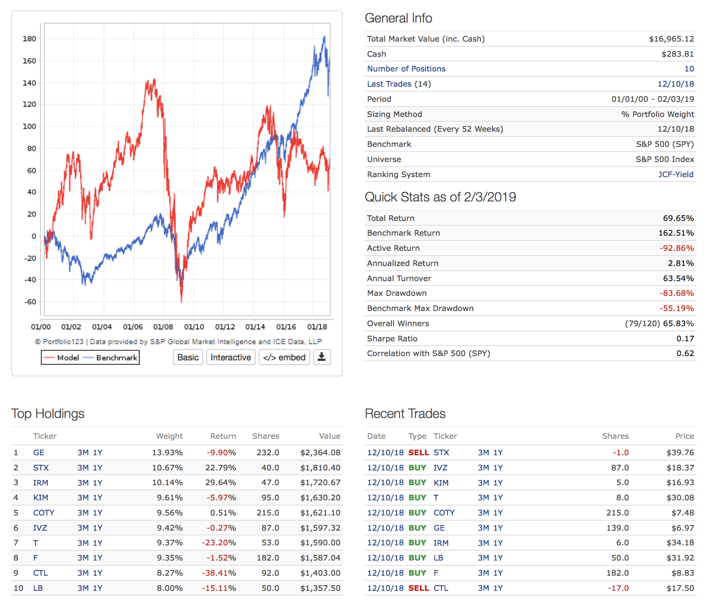Click the portfolio performance chart area
709x603 pixels.
(186, 169)
